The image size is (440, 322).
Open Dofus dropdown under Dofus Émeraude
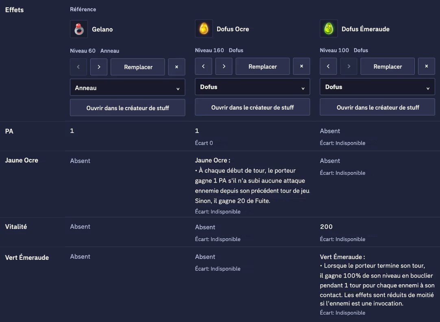click(x=377, y=87)
